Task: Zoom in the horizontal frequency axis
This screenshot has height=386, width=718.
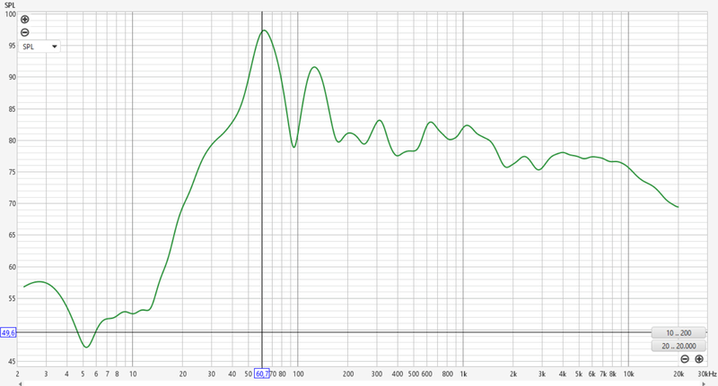Action: tap(699, 359)
